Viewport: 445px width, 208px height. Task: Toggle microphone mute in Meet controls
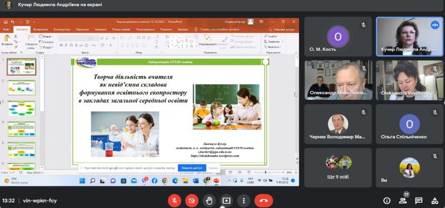(175, 201)
